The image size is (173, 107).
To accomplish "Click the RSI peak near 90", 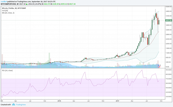I will [142, 70].
